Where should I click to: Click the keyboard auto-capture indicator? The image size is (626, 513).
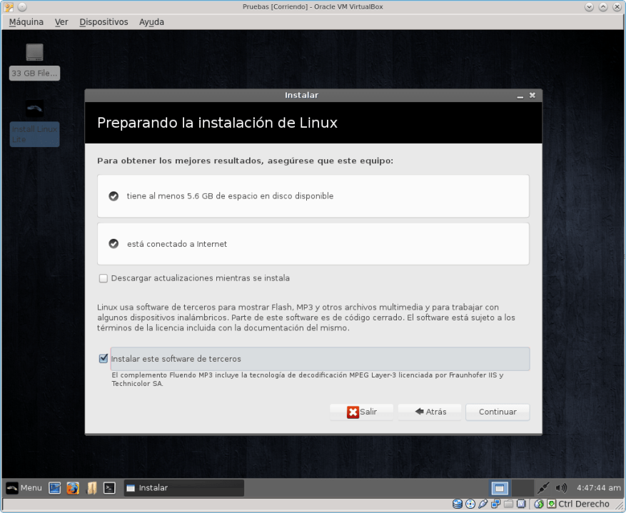point(552,504)
